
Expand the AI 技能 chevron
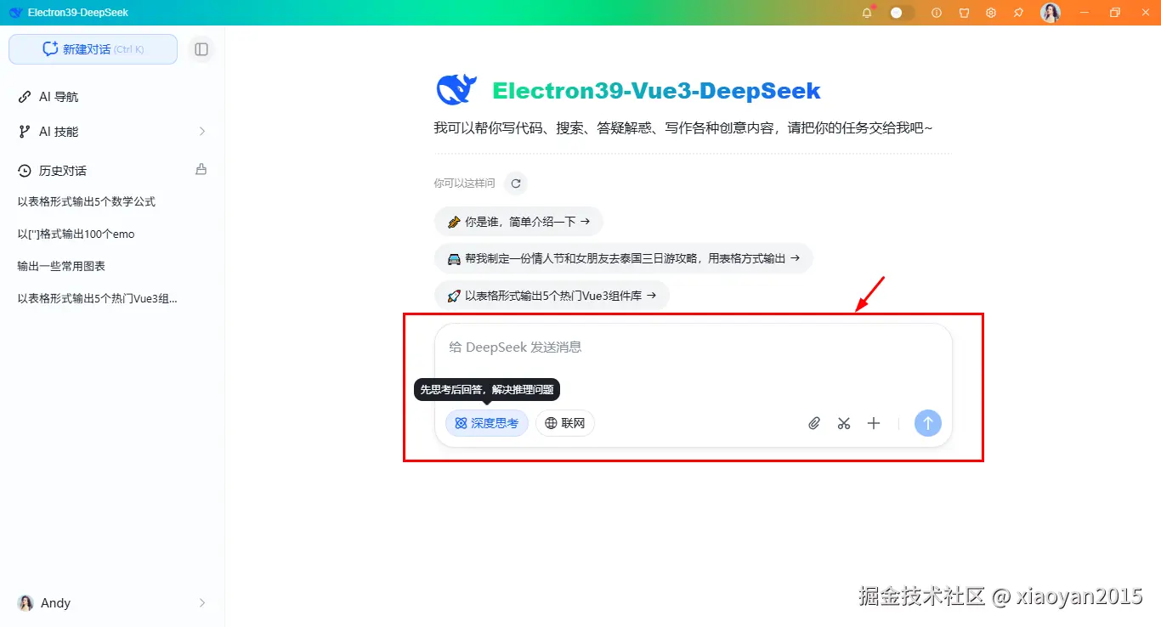(202, 132)
